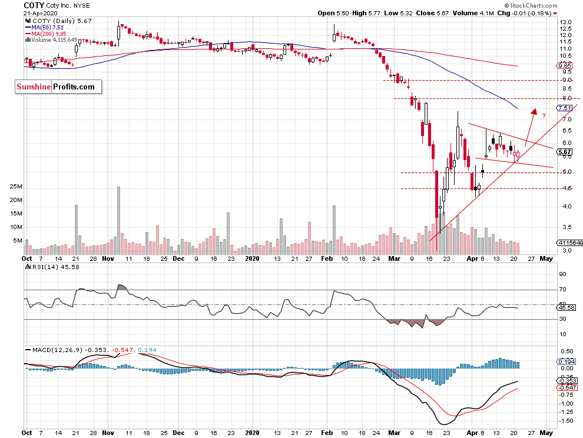Image resolution: width=583 pixels, height=438 pixels.
Task: Click the 'MA(50) 7.51' legend text
Action: click(x=47, y=28)
